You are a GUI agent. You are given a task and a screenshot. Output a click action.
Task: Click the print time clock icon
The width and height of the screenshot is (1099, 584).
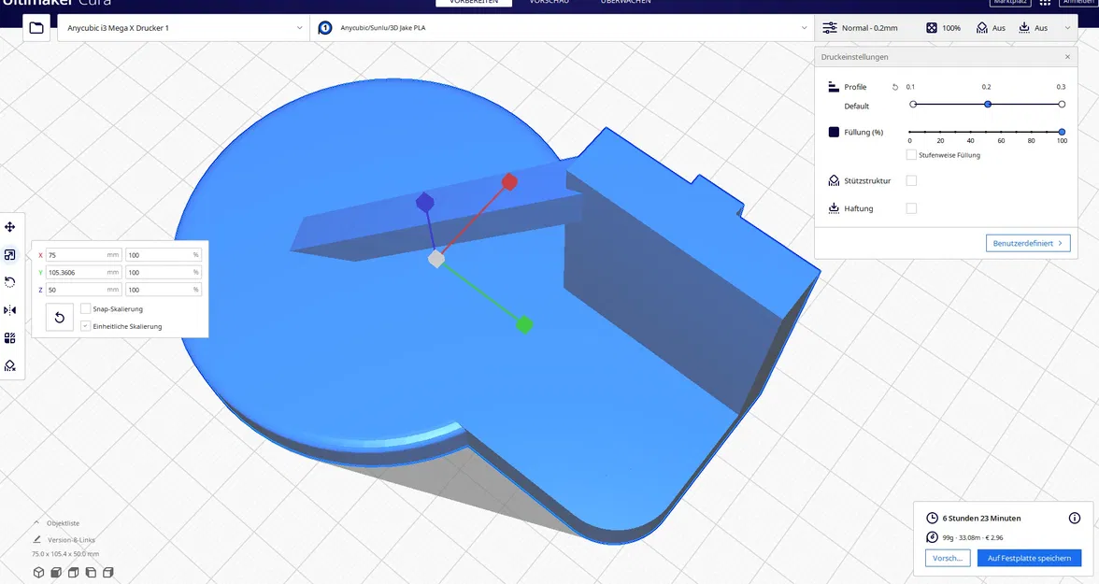coord(933,518)
